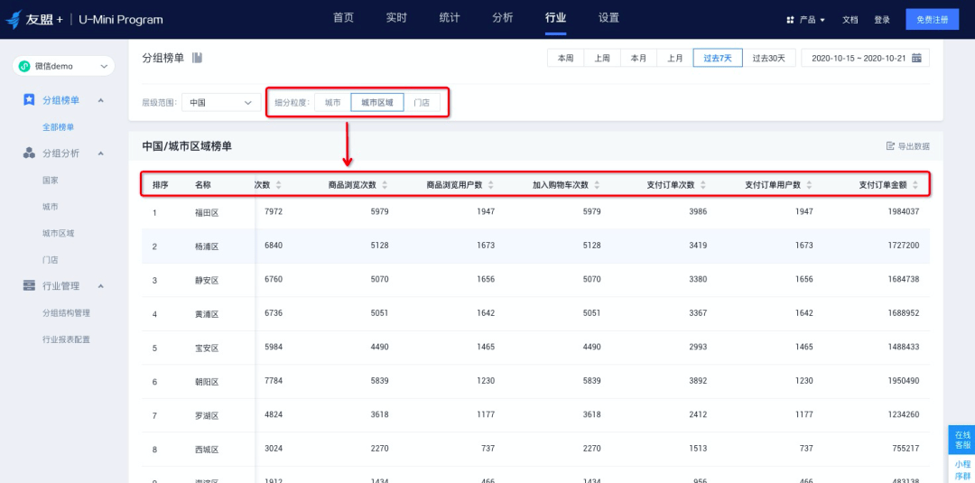Viewport: 975px width, 483px height.
Task: Switch to the 设置 tab
Action: pos(608,18)
